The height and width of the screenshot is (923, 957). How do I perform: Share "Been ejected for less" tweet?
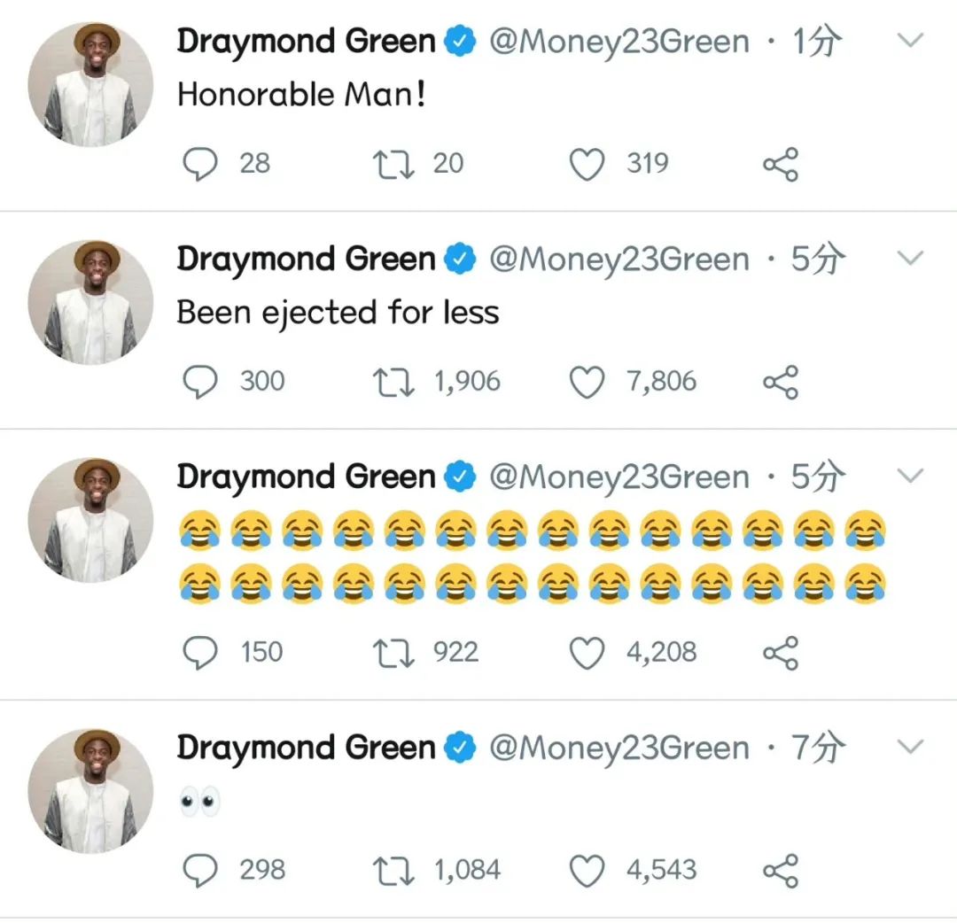point(781,382)
